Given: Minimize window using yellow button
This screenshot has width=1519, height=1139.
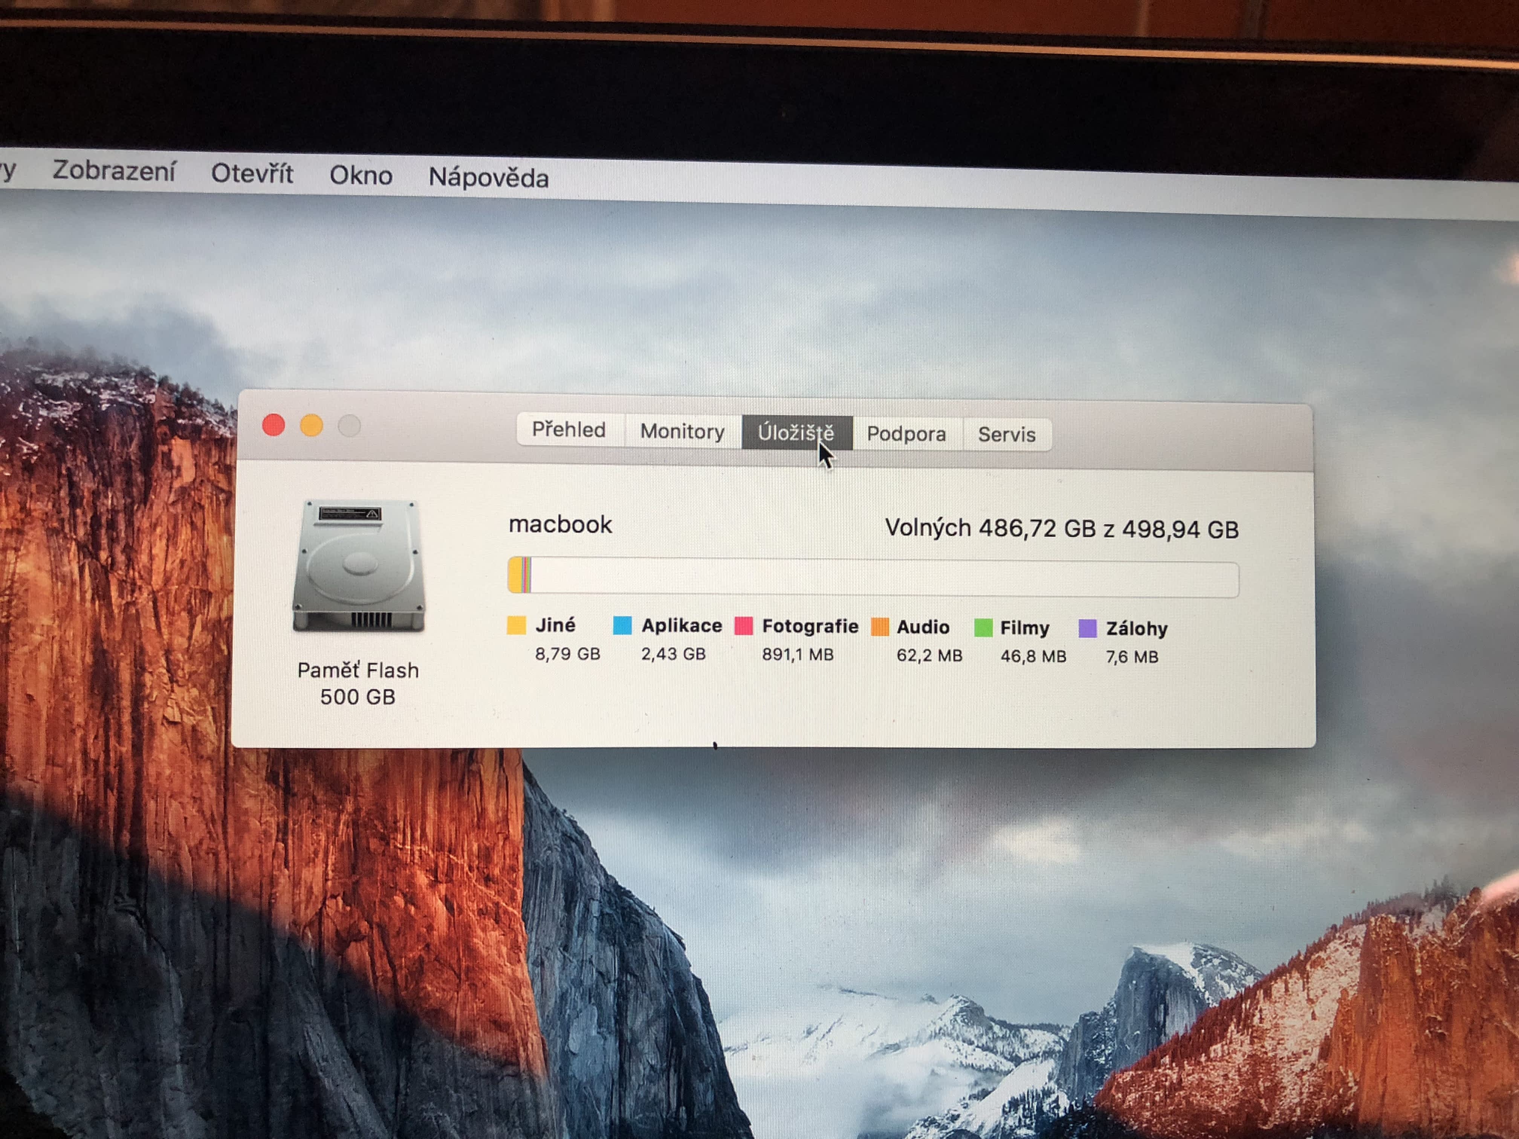Looking at the screenshot, I should (311, 426).
